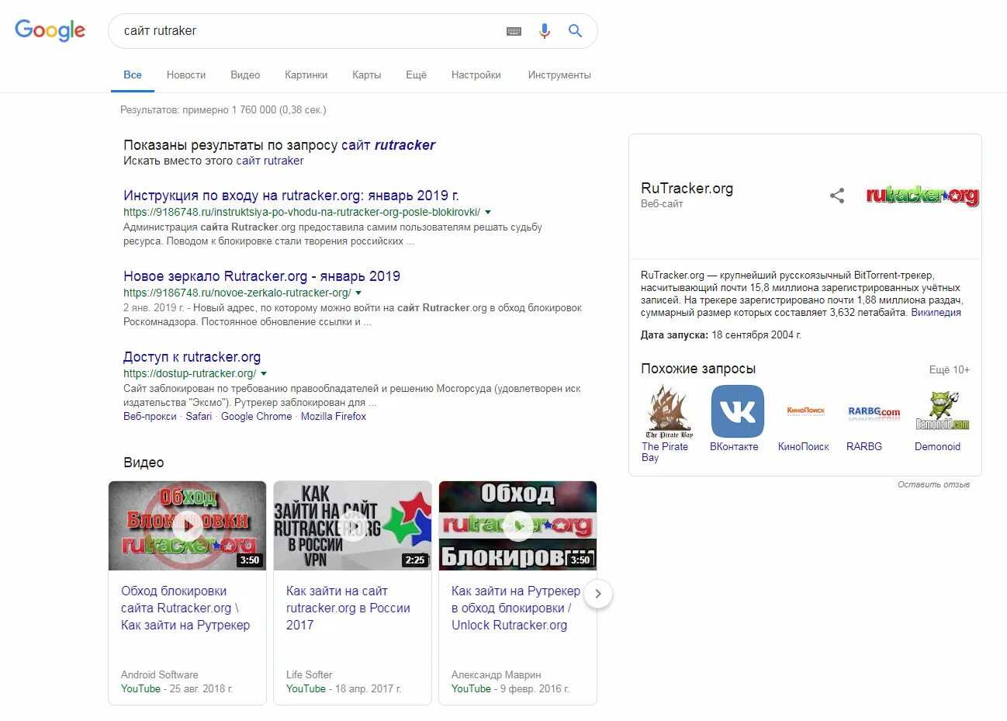Switch to the Видео tab

[245, 75]
